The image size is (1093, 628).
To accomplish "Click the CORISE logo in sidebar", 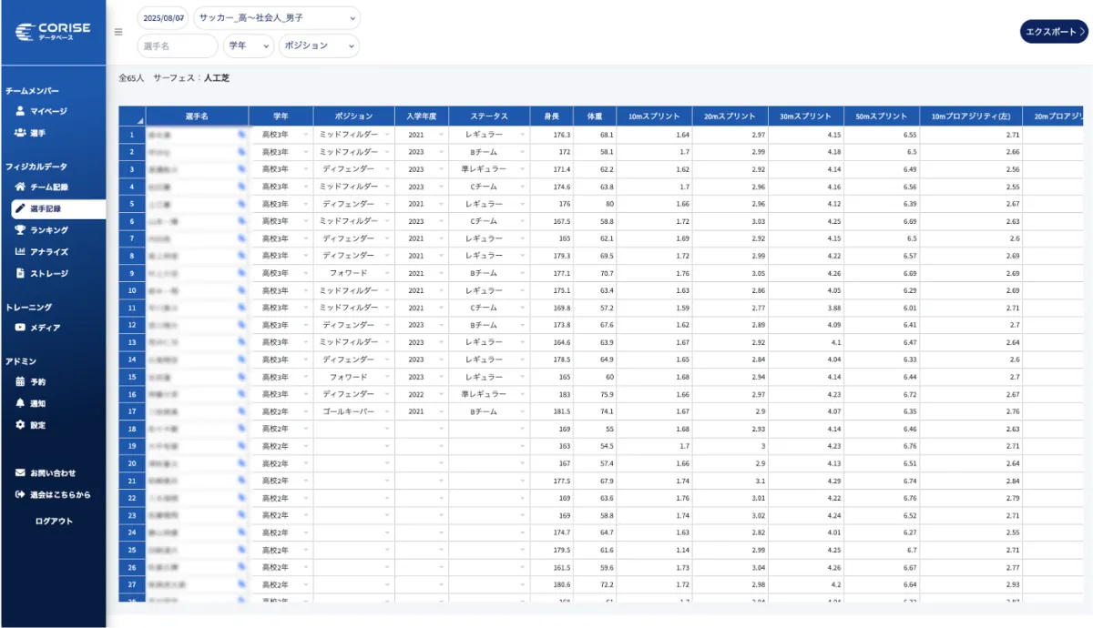I will (53, 32).
